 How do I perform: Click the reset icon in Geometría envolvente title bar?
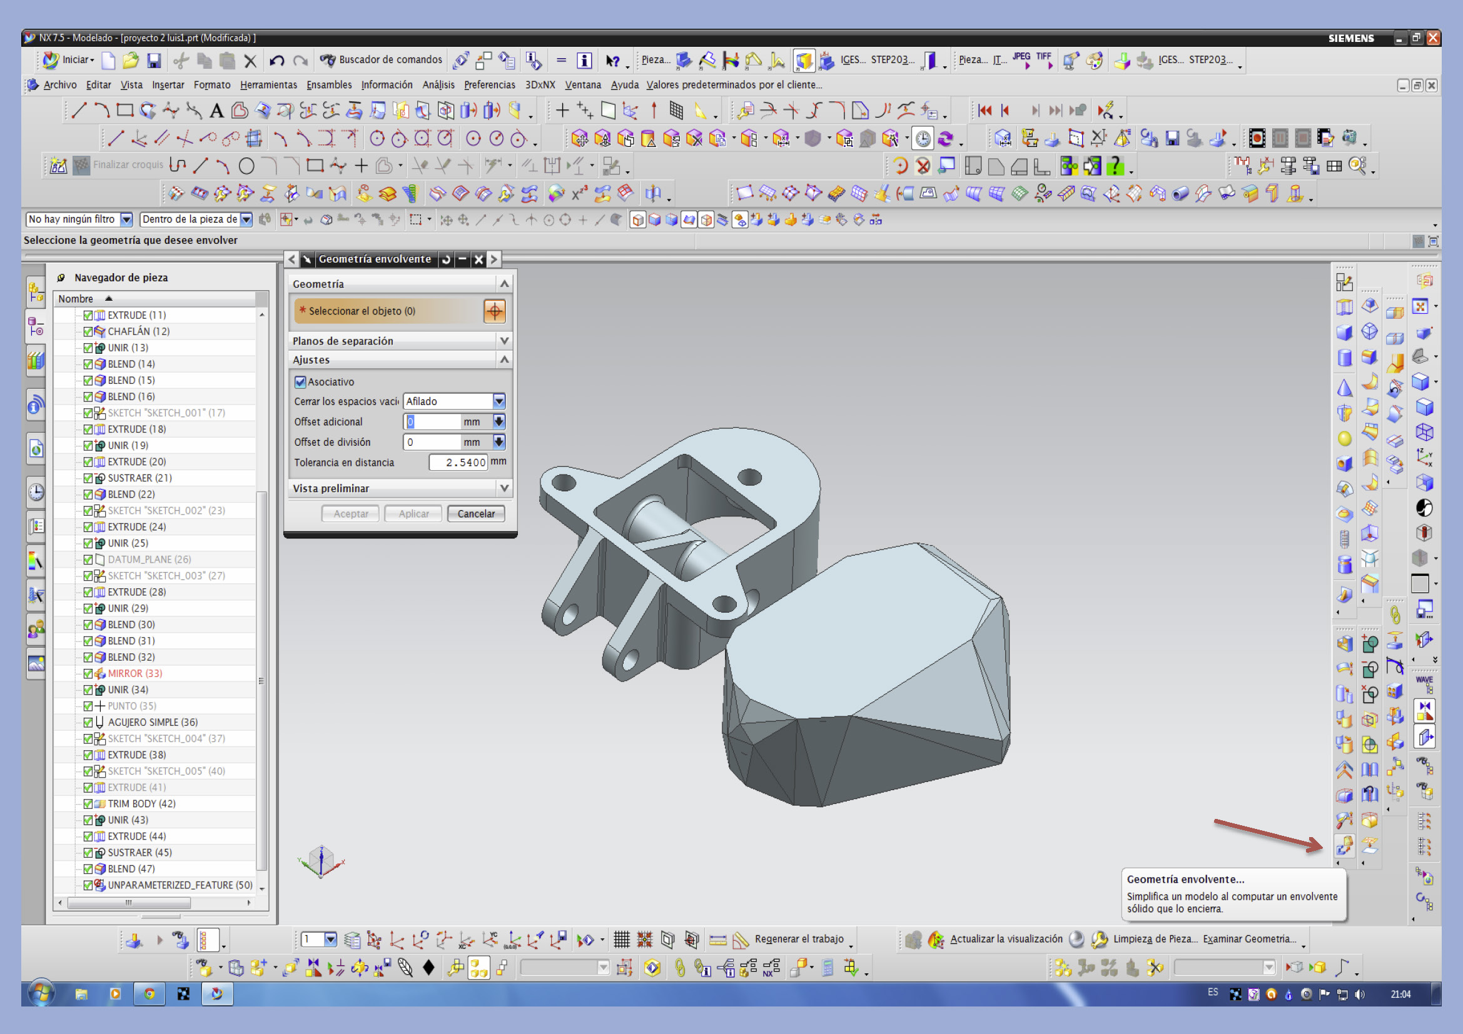[x=446, y=259]
